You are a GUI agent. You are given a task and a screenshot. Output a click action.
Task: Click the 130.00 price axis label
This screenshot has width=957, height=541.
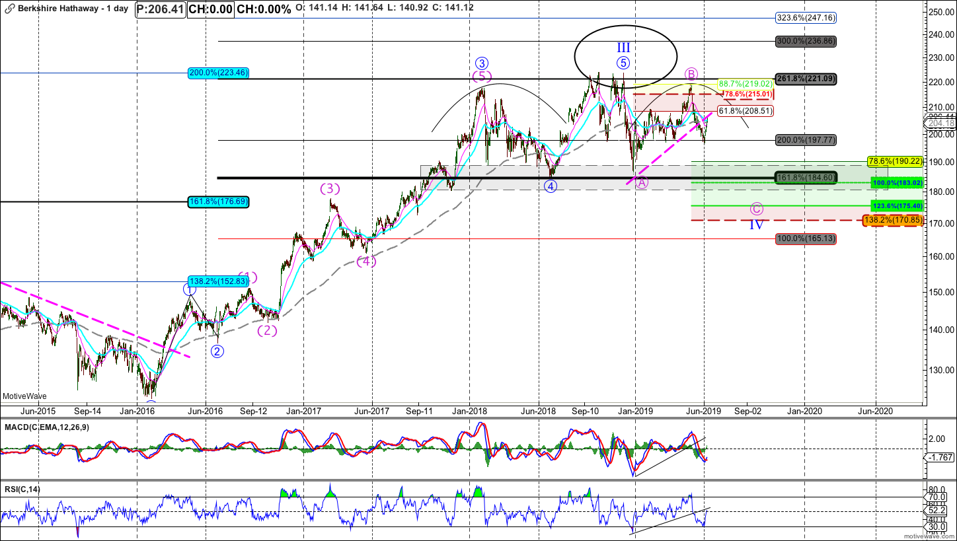[x=940, y=369]
